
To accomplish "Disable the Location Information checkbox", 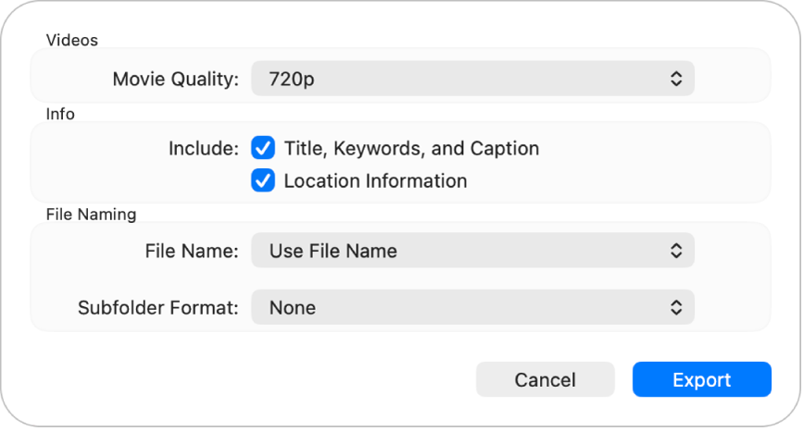I will (x=264, y=180).
